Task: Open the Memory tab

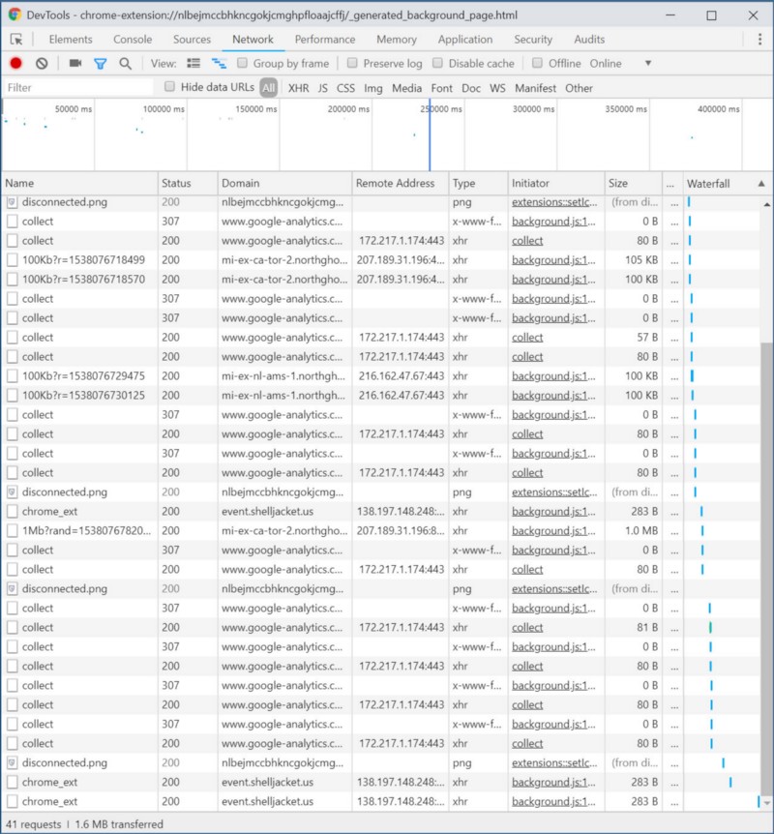Action: coord(397,40)
